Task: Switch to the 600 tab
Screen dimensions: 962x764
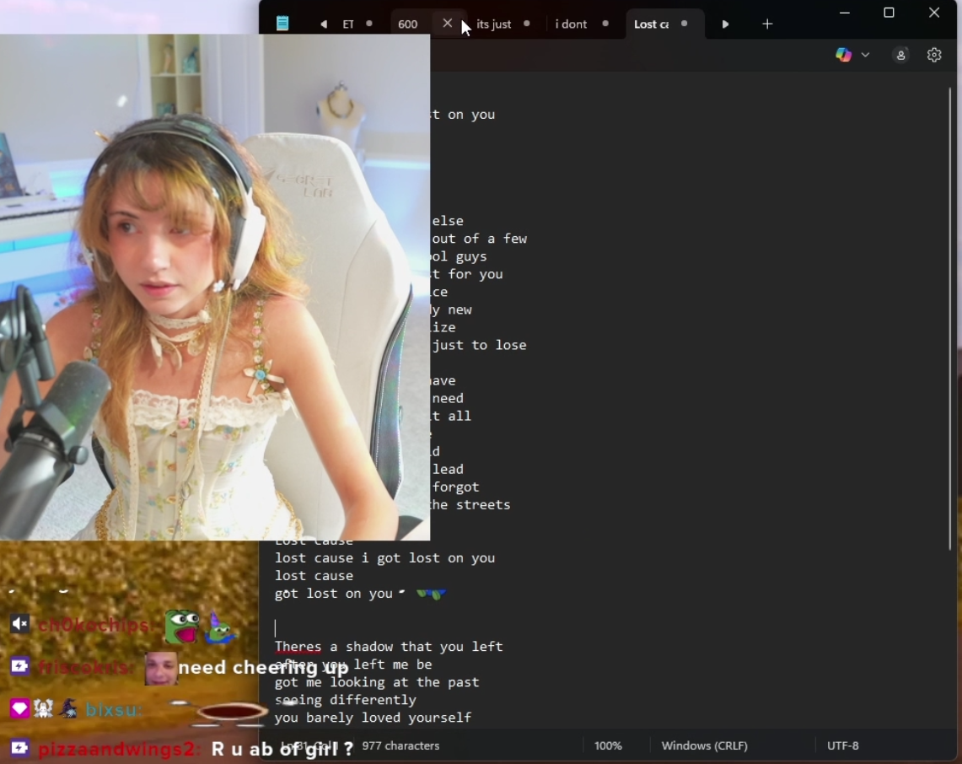Action: (407, 24)
